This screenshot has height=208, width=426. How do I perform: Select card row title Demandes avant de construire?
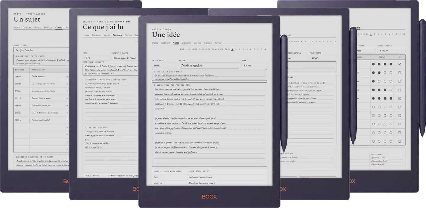(x=43, y=91)
